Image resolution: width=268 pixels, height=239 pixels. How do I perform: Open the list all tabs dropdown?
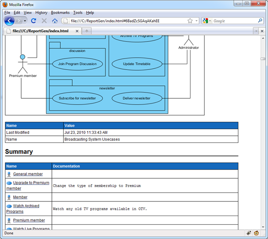click(256, 31)
